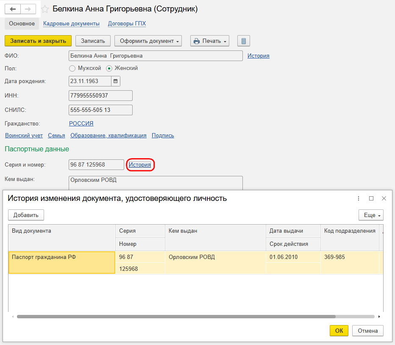Open the Договоры ГПХ tab

pos(127,24)
